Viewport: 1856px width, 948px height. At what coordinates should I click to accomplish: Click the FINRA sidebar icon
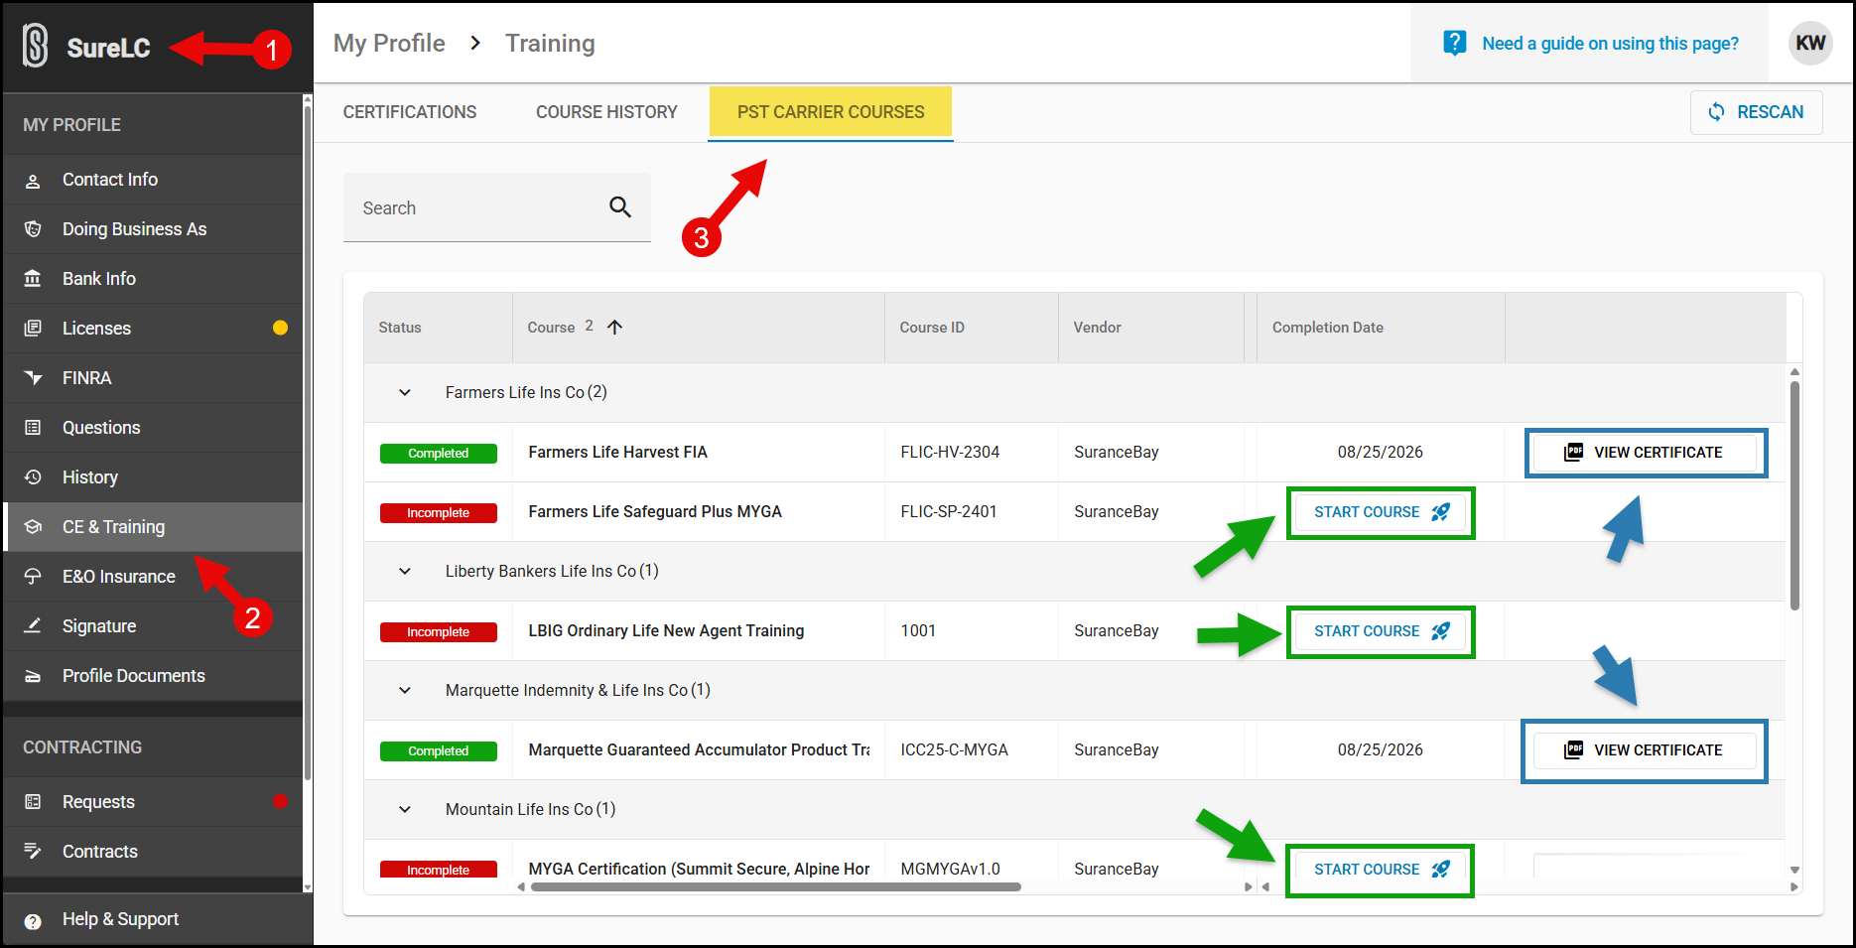pyautogui.click(x=33, y=378)
